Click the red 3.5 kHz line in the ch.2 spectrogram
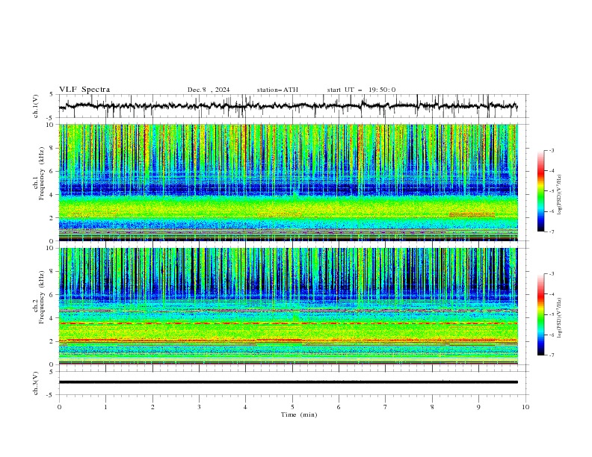Screen dimensions: 592x457 (288, 323)
